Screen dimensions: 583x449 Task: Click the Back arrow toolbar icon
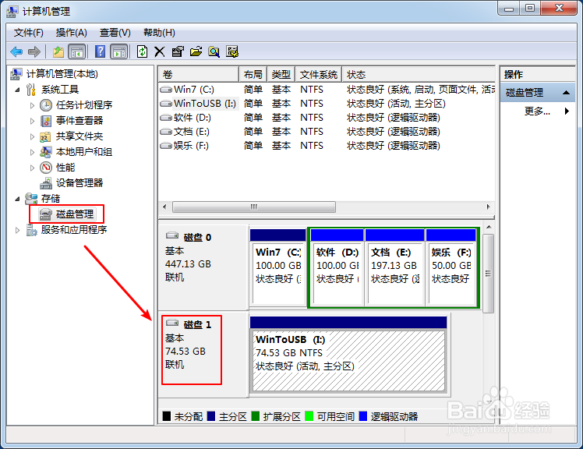16,51
